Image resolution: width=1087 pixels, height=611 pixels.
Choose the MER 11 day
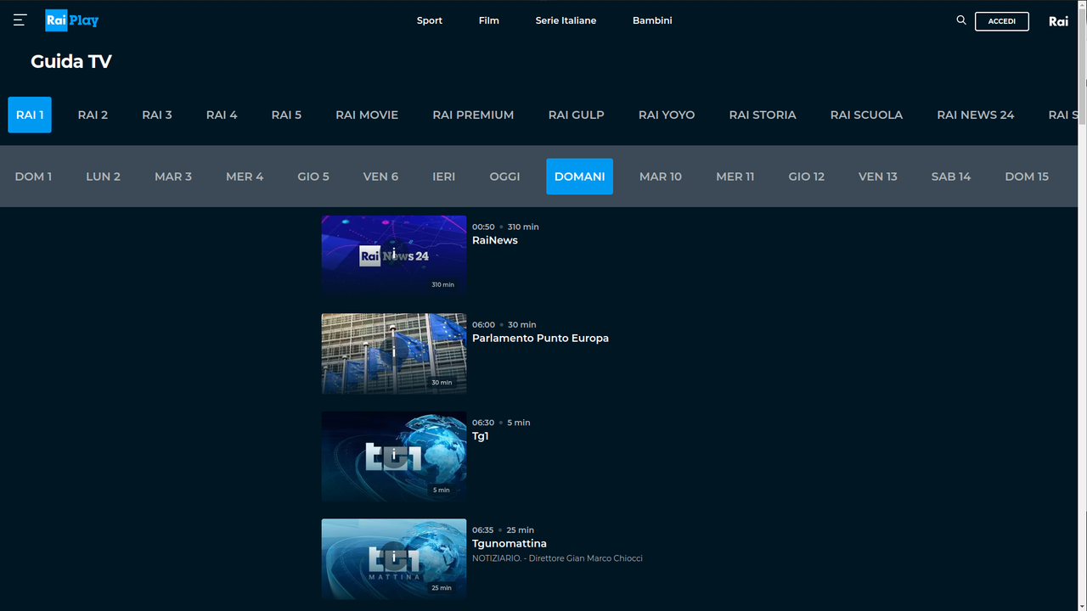coord(735,177)
